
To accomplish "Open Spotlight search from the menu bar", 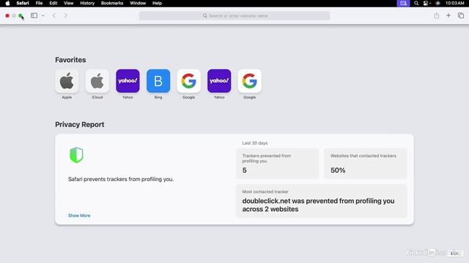I will [x=416, y=3].
